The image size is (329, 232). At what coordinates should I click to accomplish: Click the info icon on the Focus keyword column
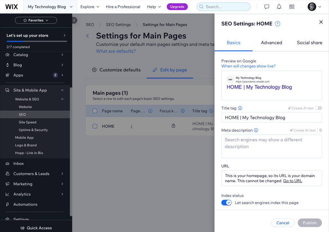coord(183,111)
